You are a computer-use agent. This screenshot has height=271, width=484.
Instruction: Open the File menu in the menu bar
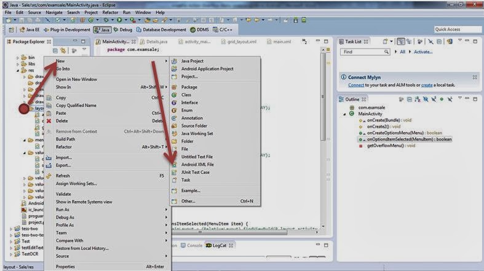point(8,12)
